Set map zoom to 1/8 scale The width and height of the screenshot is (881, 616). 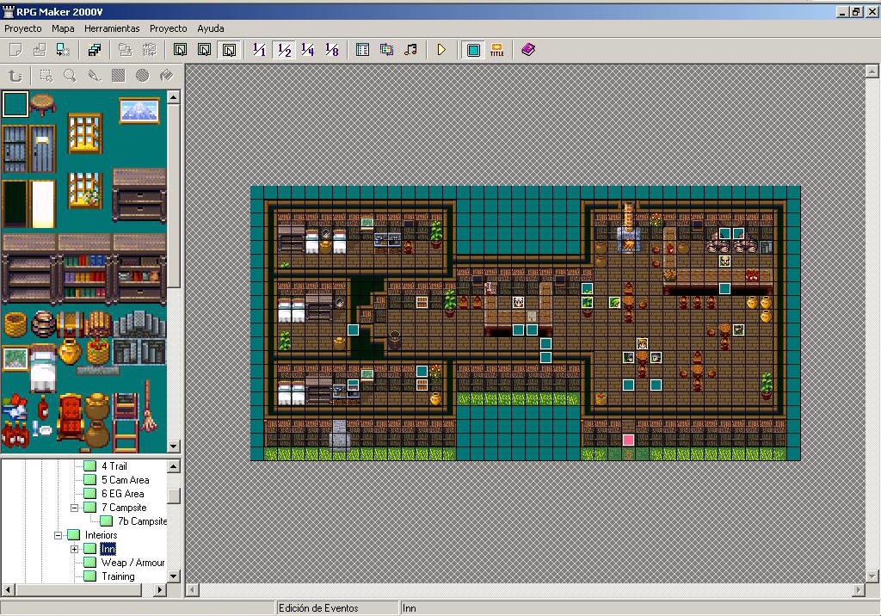click(x=332, y=50)
